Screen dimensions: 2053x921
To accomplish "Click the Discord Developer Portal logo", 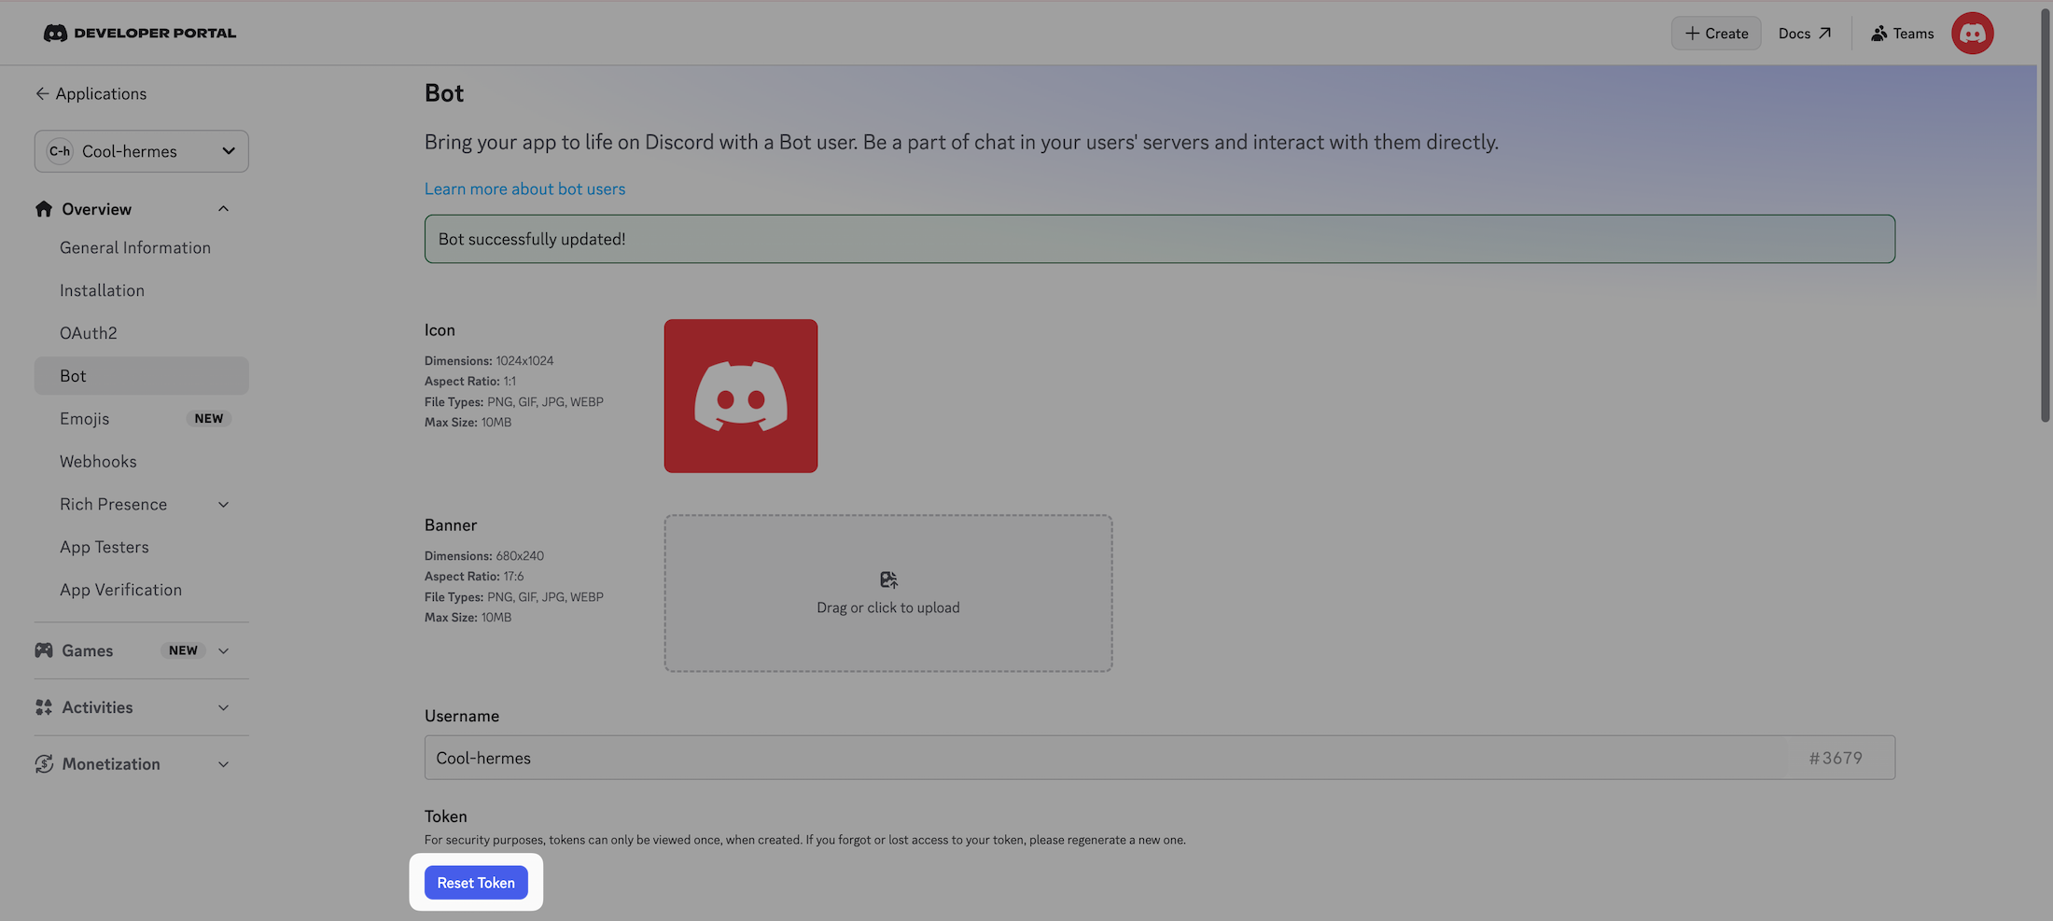I will tap(140, 33).
